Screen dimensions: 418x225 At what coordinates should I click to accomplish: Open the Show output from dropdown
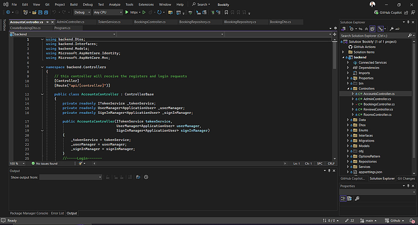(x=70, y=177)
